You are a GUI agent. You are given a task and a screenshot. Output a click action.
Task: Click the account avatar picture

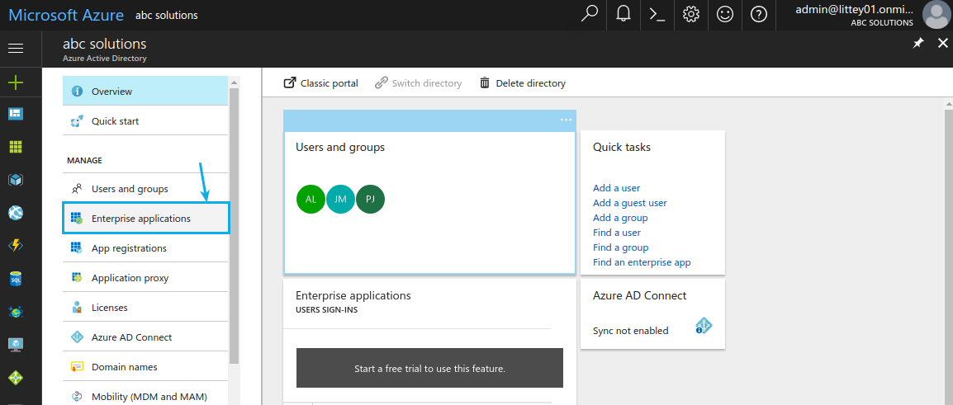(936, 15)
